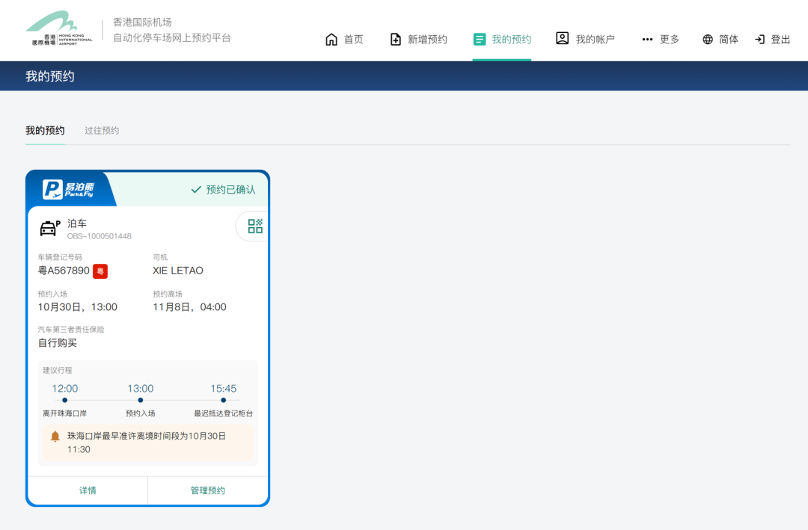This screenshot has width=808, height=530.
Task: Go to 我的帐户
Action: 596,39
